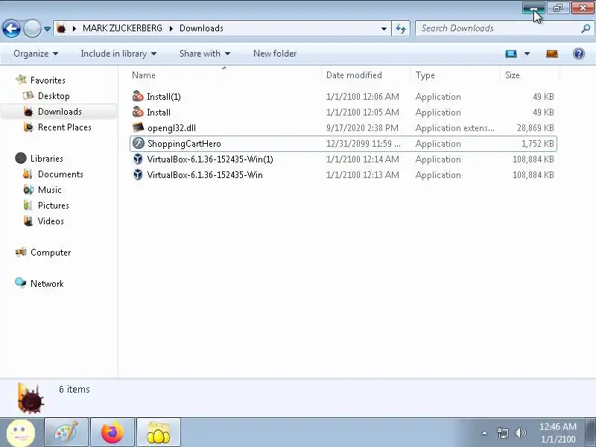The image size is (596, 447).
Task: Click the Computer sidebar icon
Action: pyautogui.click(x=21, y=252)
